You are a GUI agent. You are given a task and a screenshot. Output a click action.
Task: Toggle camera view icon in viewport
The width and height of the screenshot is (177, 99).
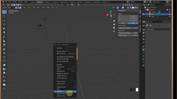[114, 28]
